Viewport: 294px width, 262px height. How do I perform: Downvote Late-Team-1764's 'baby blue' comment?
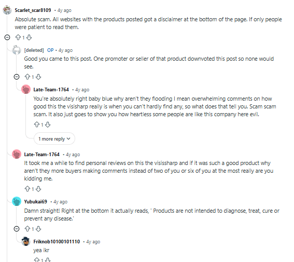48,125
